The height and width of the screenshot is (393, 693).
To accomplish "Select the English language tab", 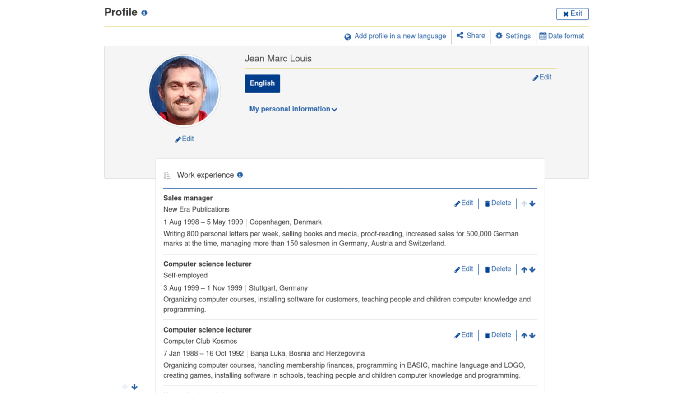I will 262,83.
